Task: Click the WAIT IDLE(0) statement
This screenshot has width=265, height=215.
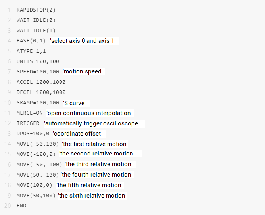Action: tap(36, 20)
